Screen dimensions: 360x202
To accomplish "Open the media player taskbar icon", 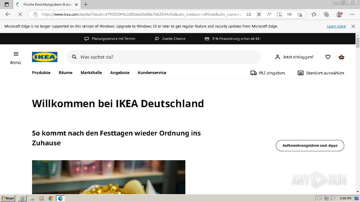I will pos(41,198).
